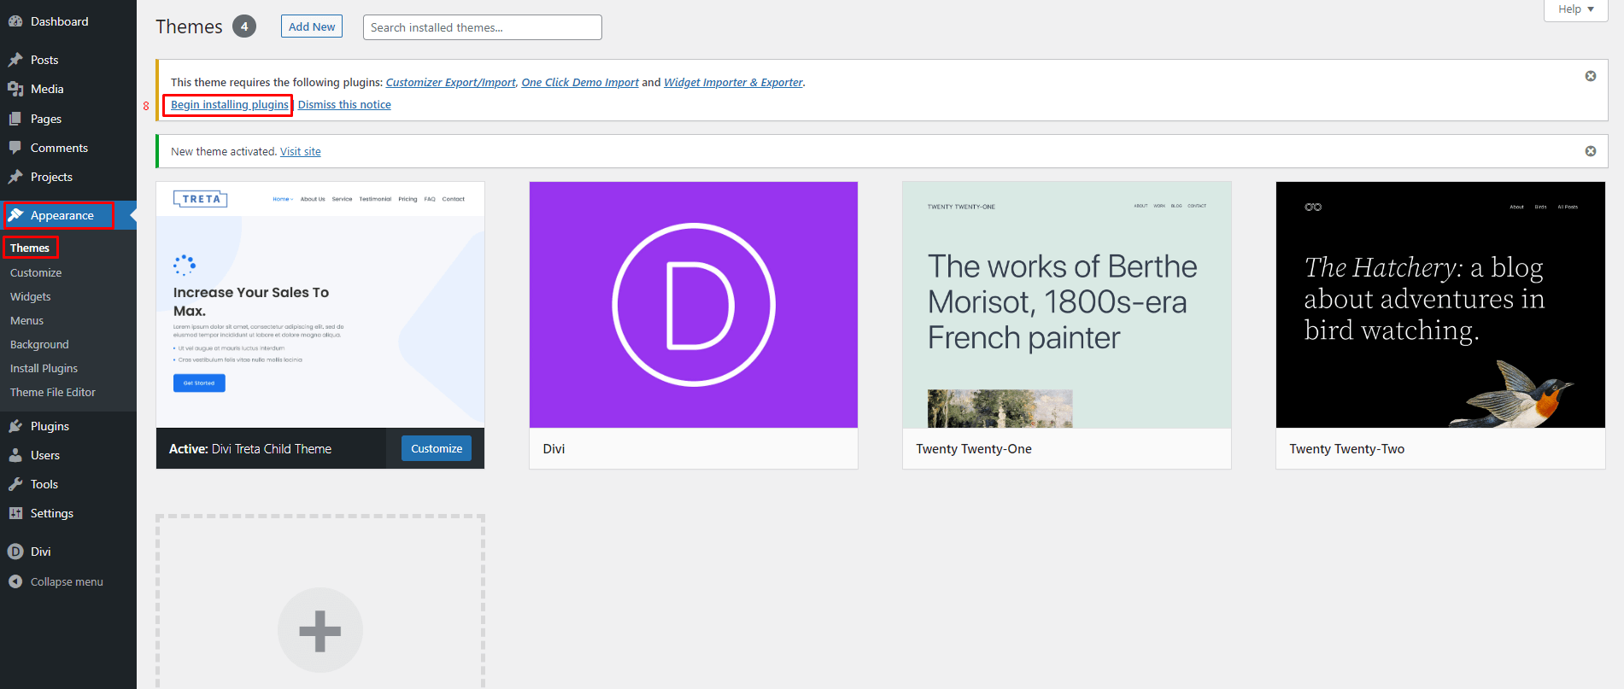Viewport: 1624px width, 689px height.
Task: Expand the Help dropdown
Action: 1576,9
